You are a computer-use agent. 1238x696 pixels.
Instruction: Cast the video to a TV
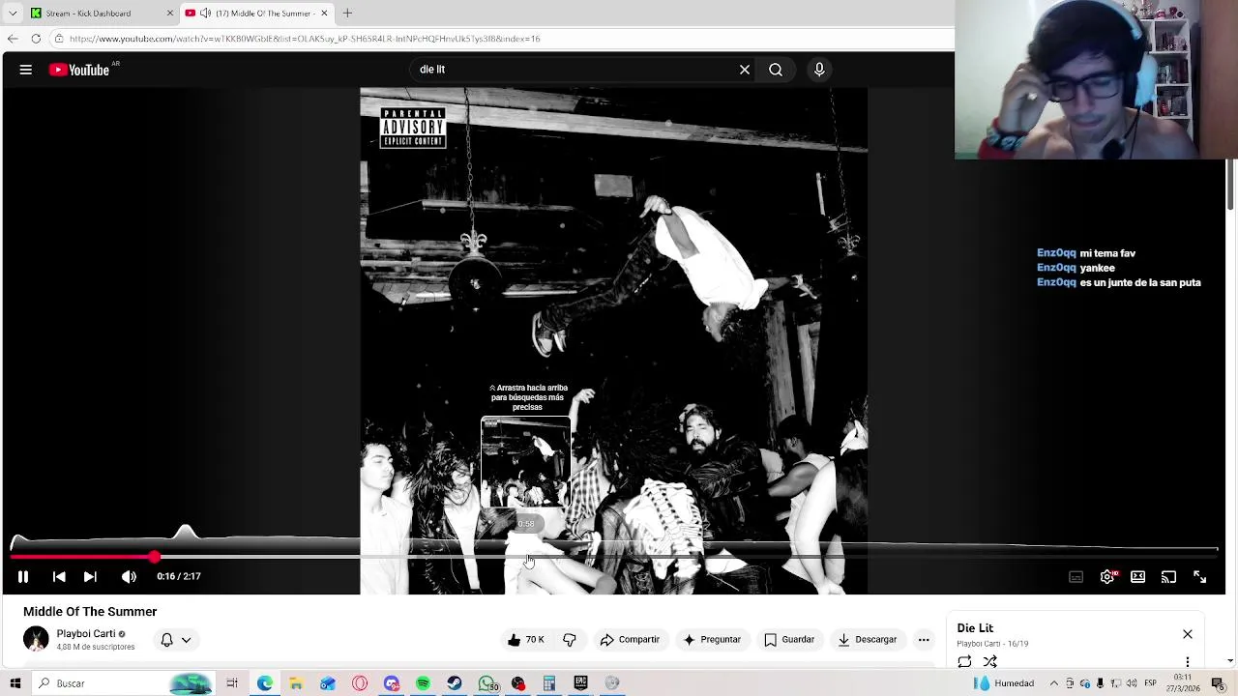(x=1168, y=577)
